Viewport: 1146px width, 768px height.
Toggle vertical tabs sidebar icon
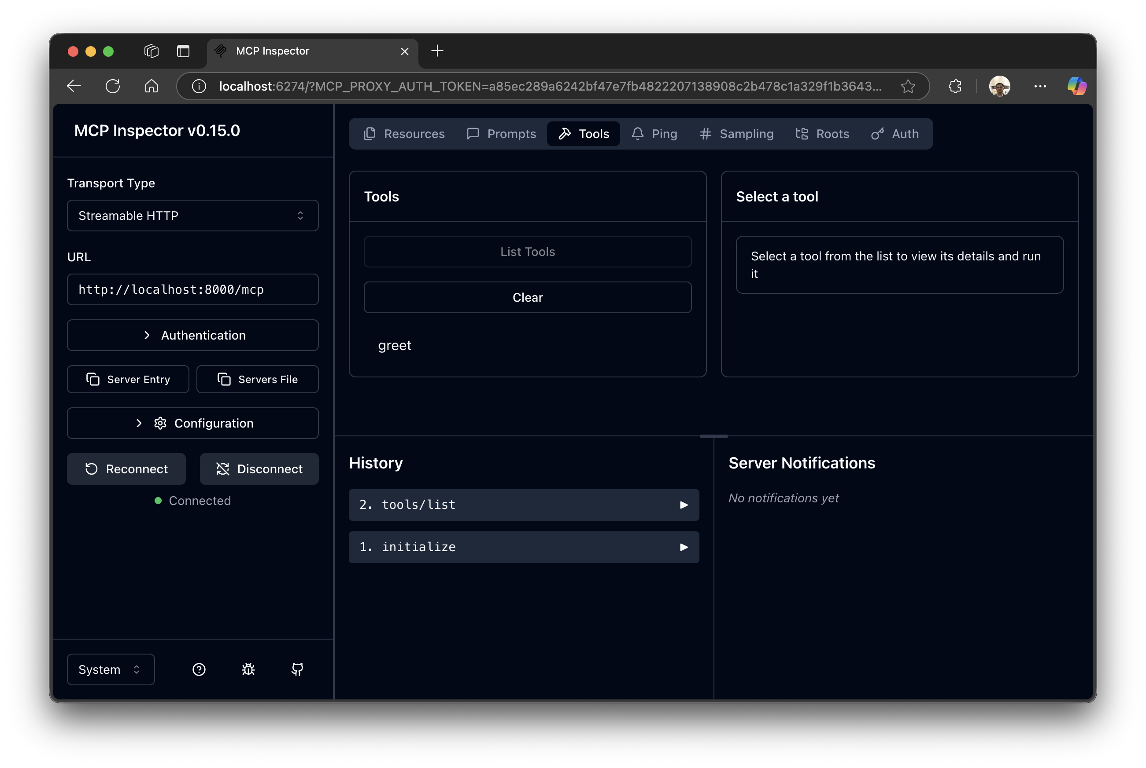pos(183,51)
